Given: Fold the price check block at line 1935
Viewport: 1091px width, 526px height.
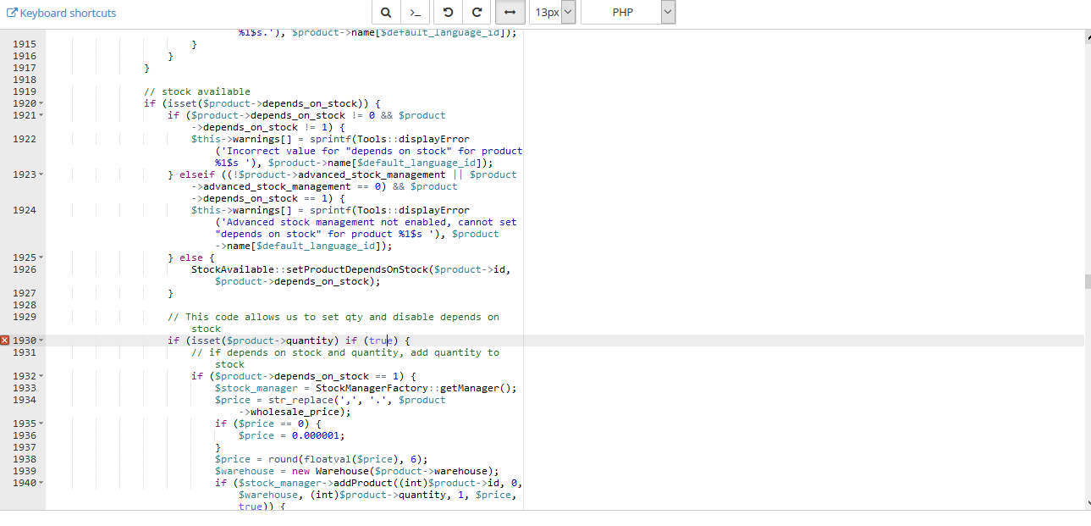Looking at the screenshot, I should (41, 424).
